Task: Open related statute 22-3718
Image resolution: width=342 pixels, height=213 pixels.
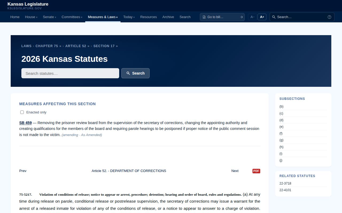Action: coord(285,183)
